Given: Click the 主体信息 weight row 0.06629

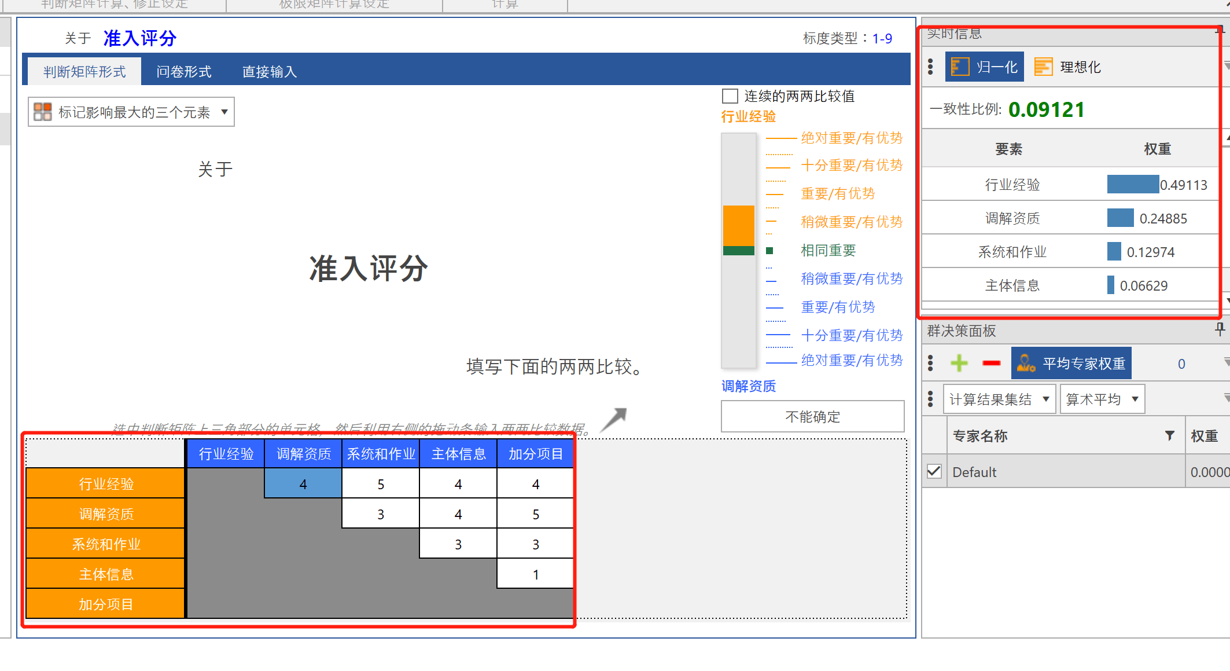Looking at the screenshot, I should coord(1070,285).
